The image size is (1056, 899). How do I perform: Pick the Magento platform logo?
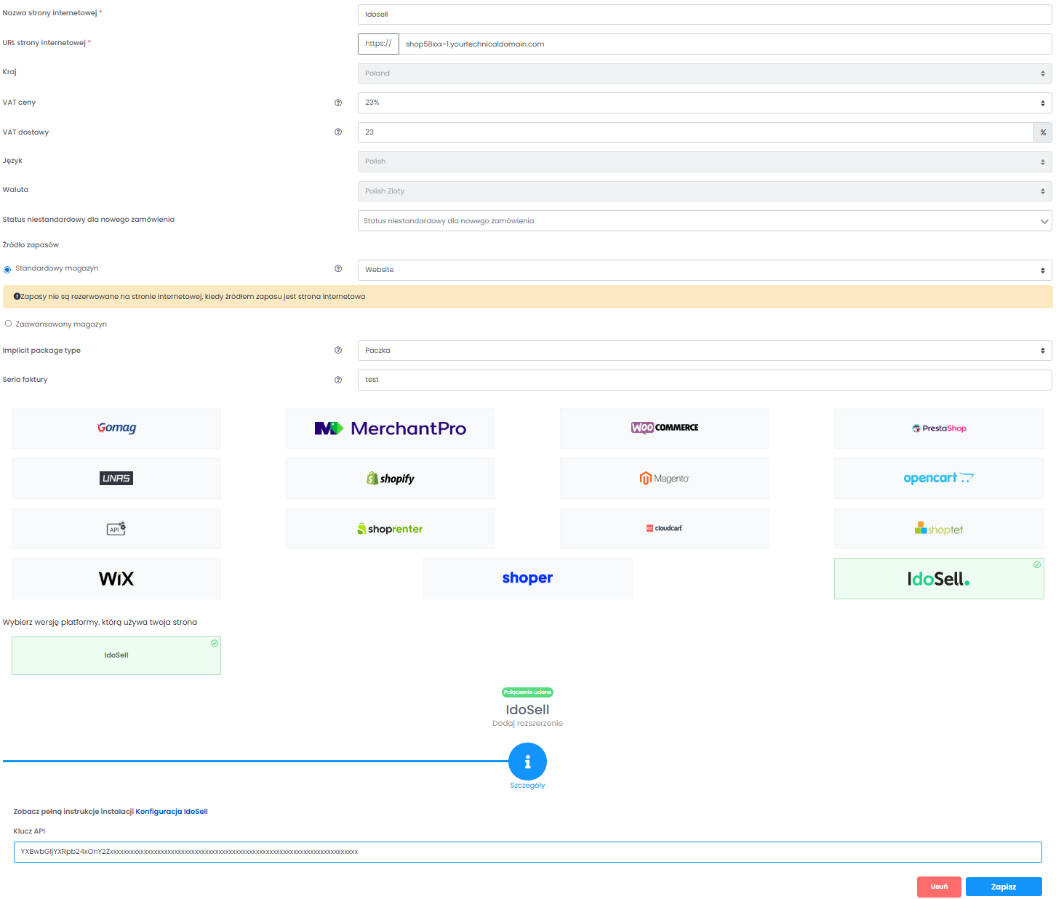point(665,478)
